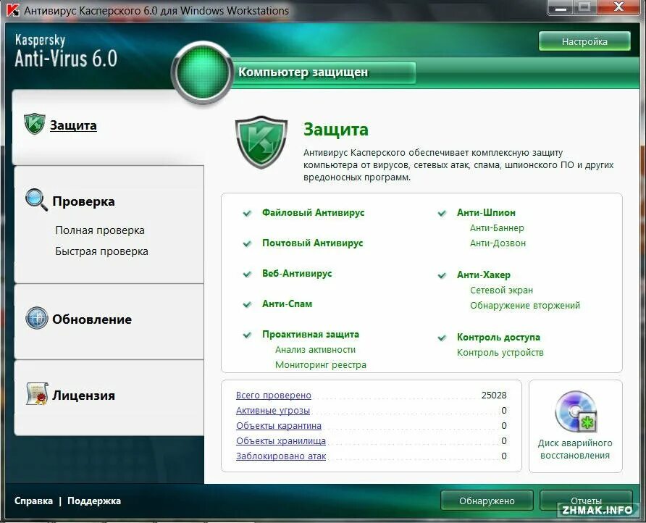
Task: Click the Обновление globe icon
Action: tap(37, 318)
